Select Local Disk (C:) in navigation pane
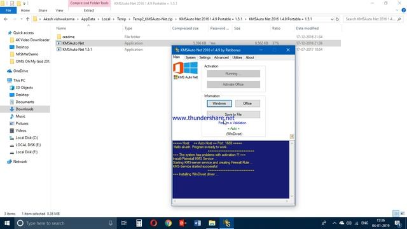407x229 pixels. click(x=27, y=137)
